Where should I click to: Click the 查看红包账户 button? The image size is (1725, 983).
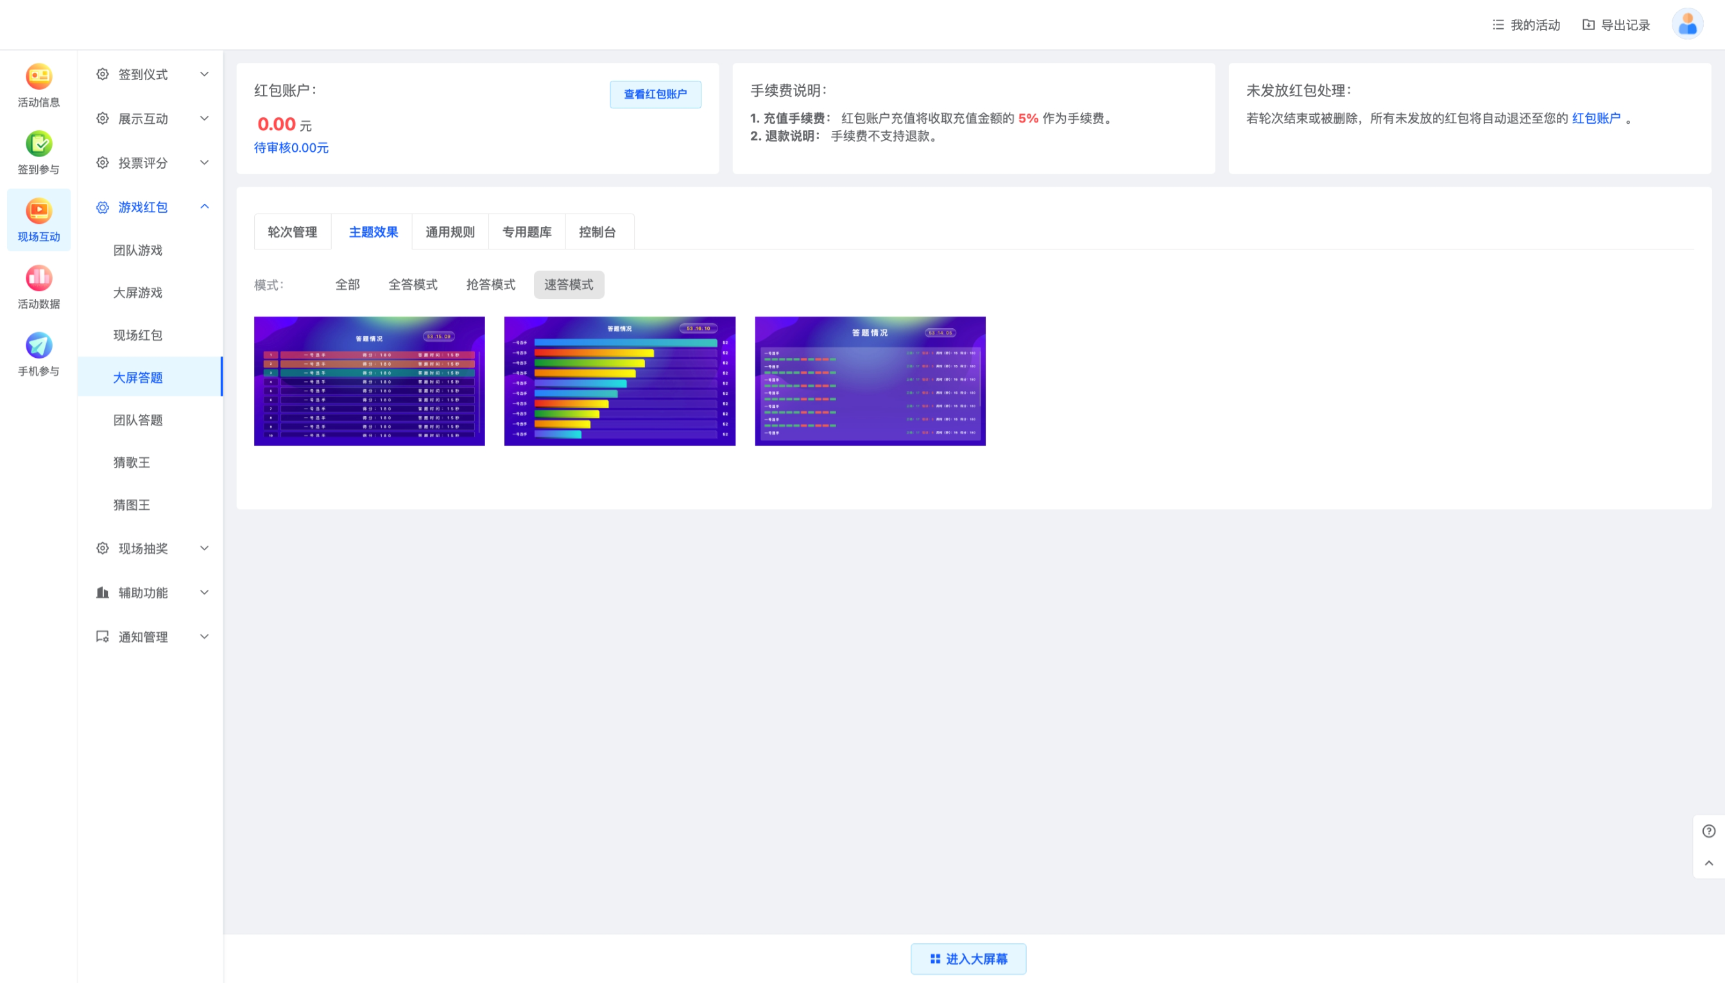coord(655,94)
